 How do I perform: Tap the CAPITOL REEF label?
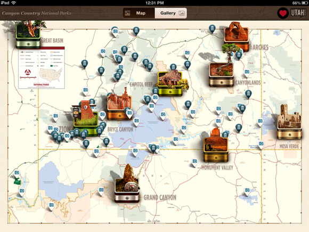(x=141, y=84)
